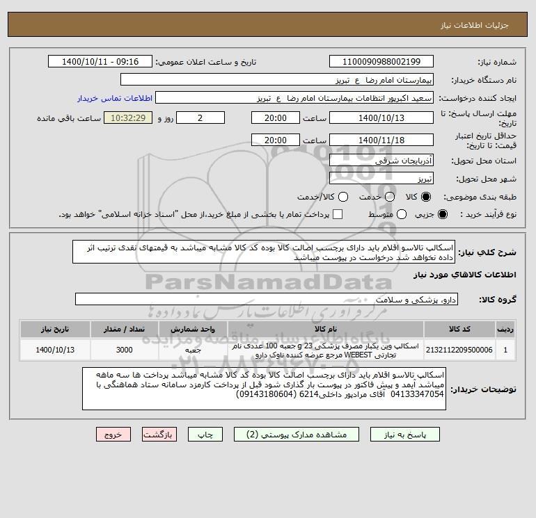Select the متوسط purchase type radio
This screenshot has width=536, height=518.
(x=402, y=214)
